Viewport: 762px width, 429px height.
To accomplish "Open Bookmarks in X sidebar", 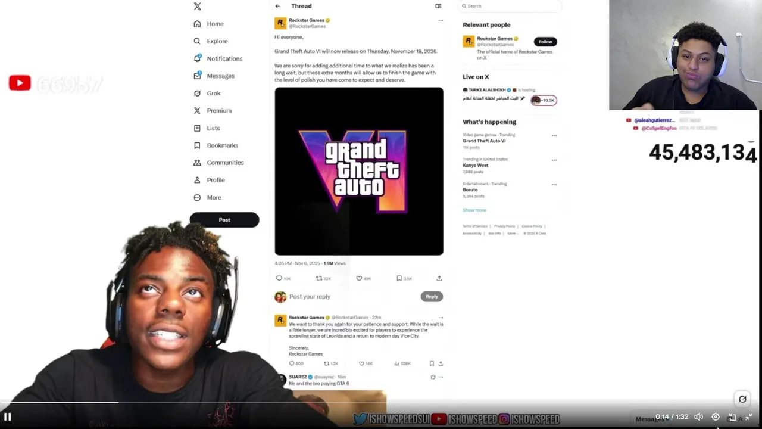I will point(216,145).
